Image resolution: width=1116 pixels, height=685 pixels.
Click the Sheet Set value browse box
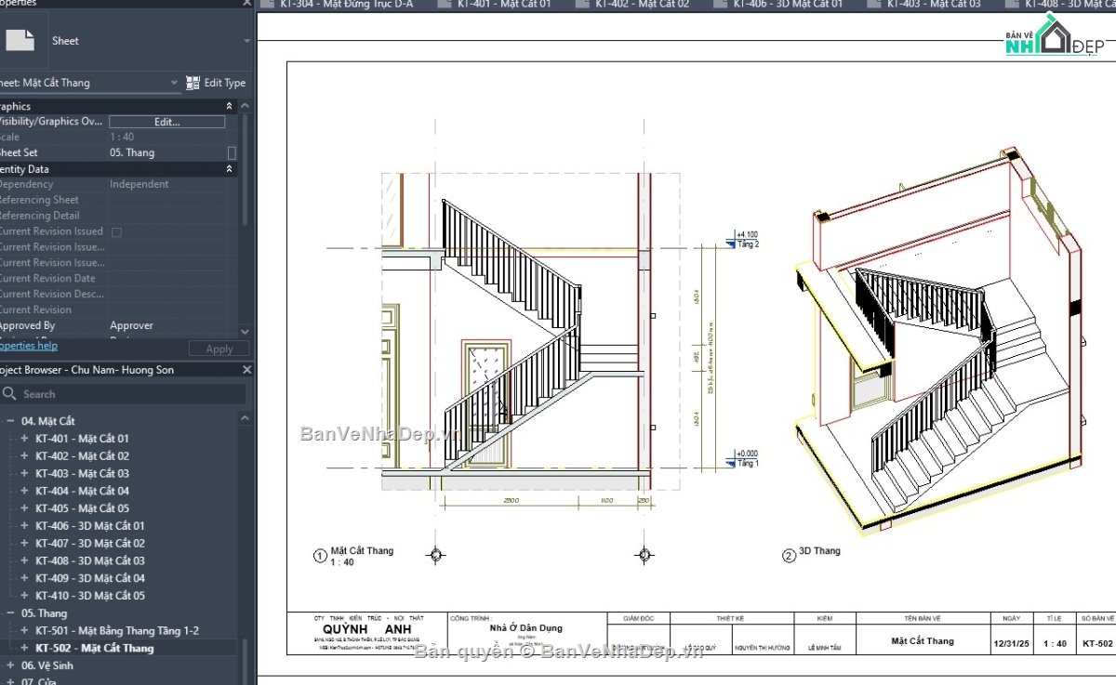232,152
